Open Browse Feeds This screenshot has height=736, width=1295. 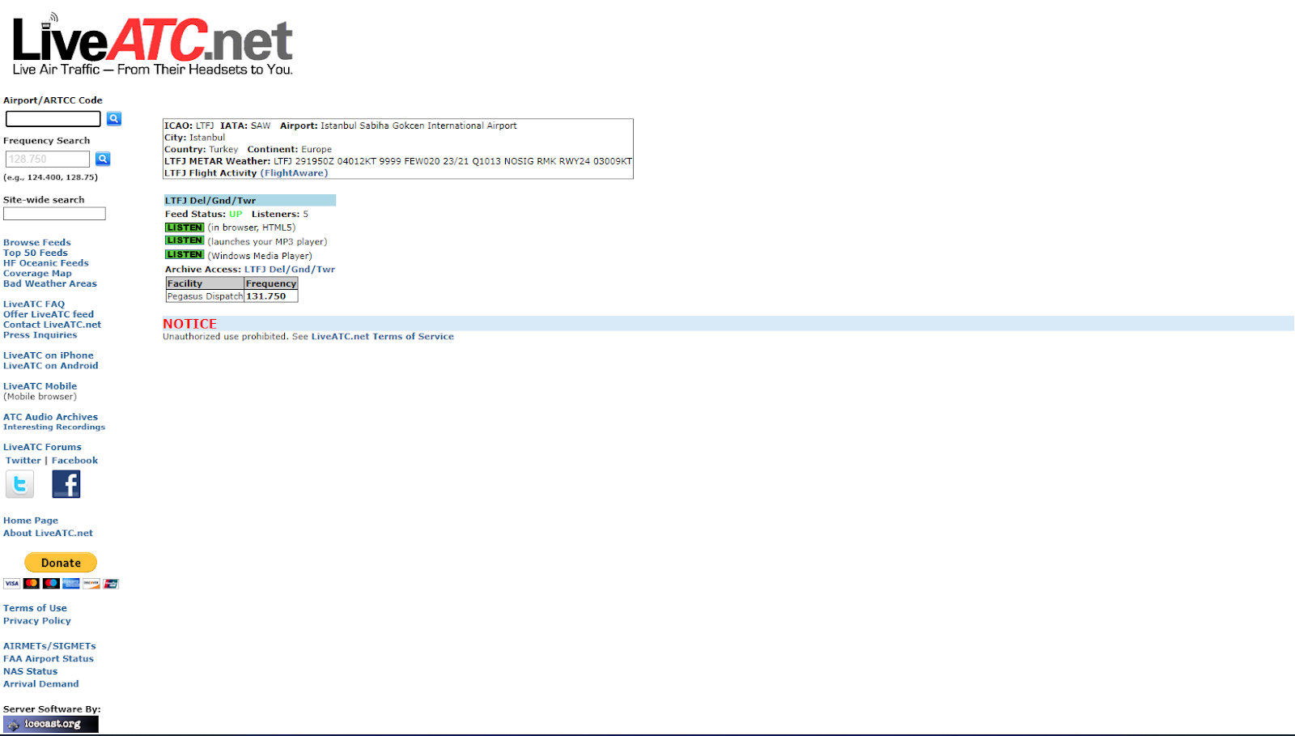click(37, 242)
